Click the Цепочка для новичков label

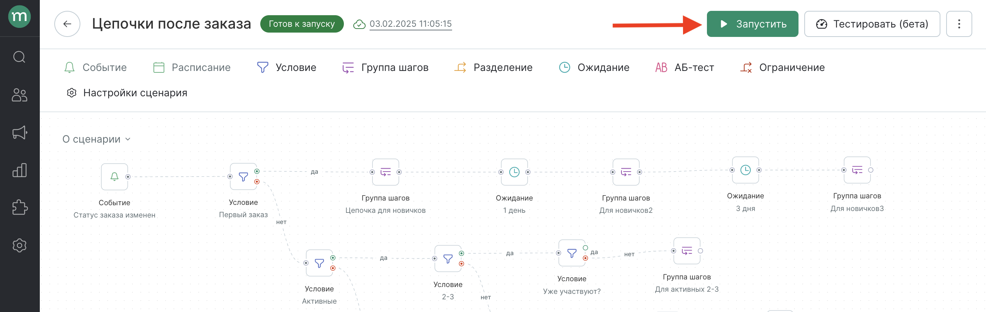coord(385,210)
